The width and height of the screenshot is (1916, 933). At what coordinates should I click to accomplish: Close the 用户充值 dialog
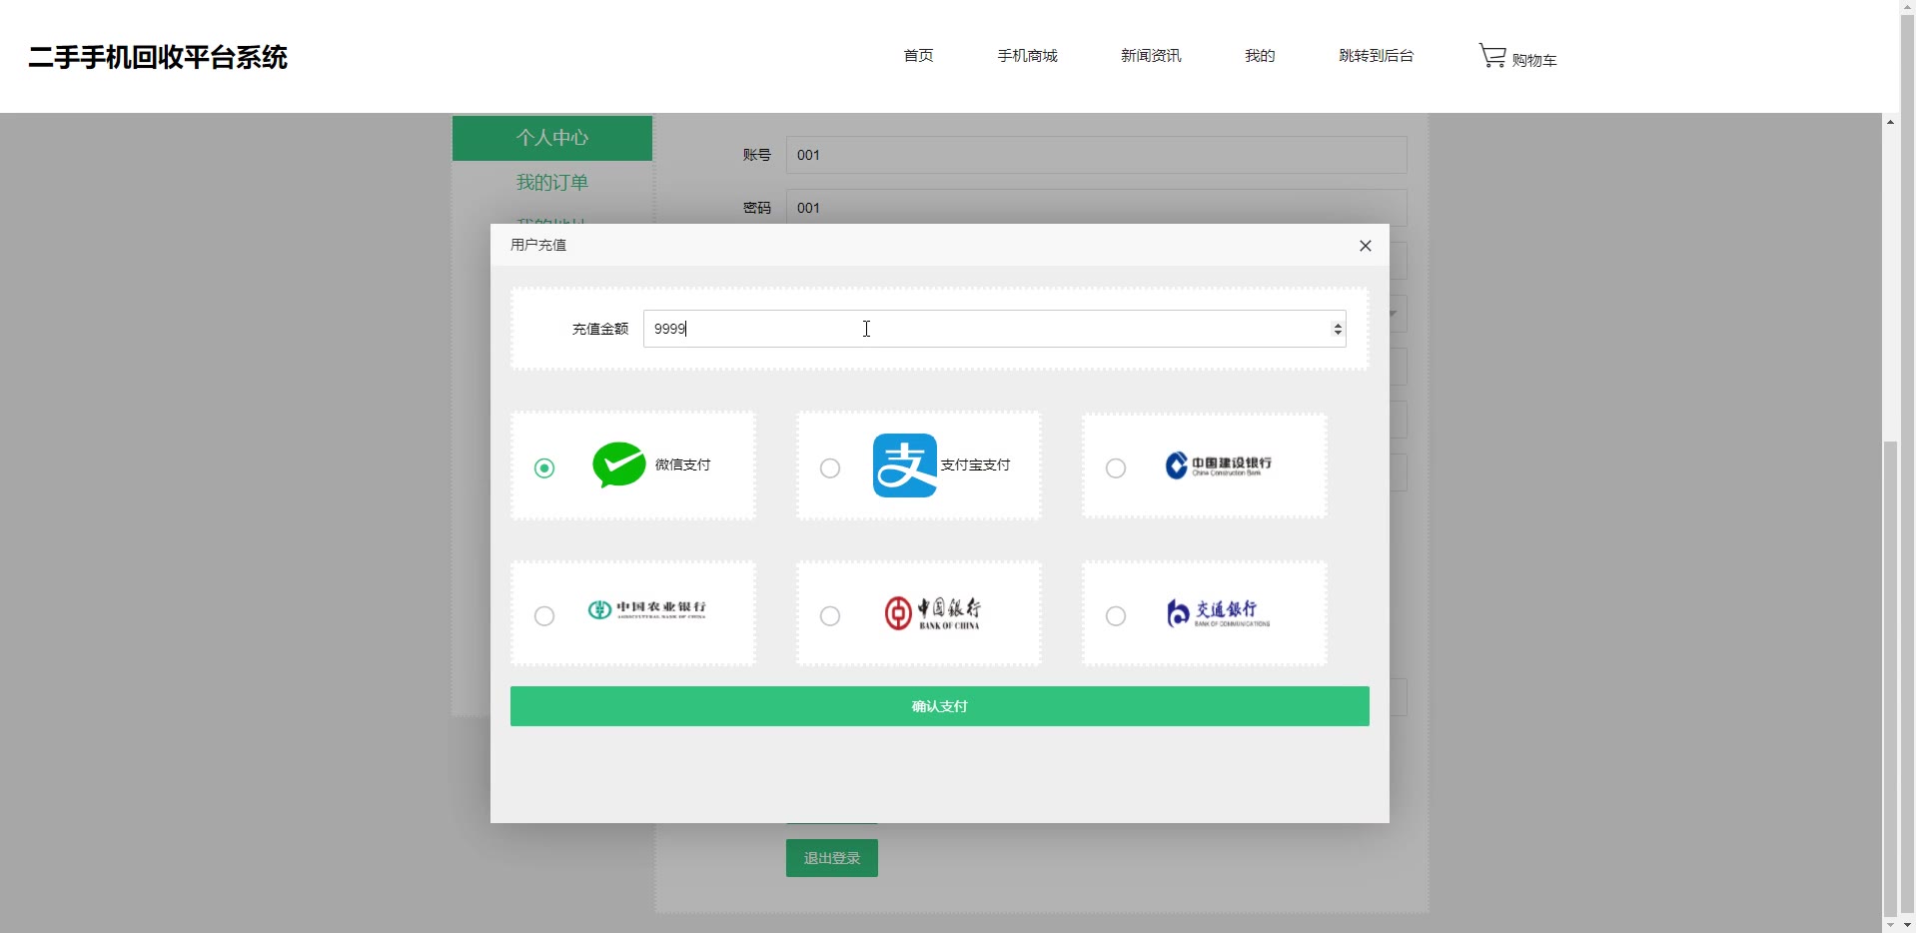click(x=1366, y=246)
